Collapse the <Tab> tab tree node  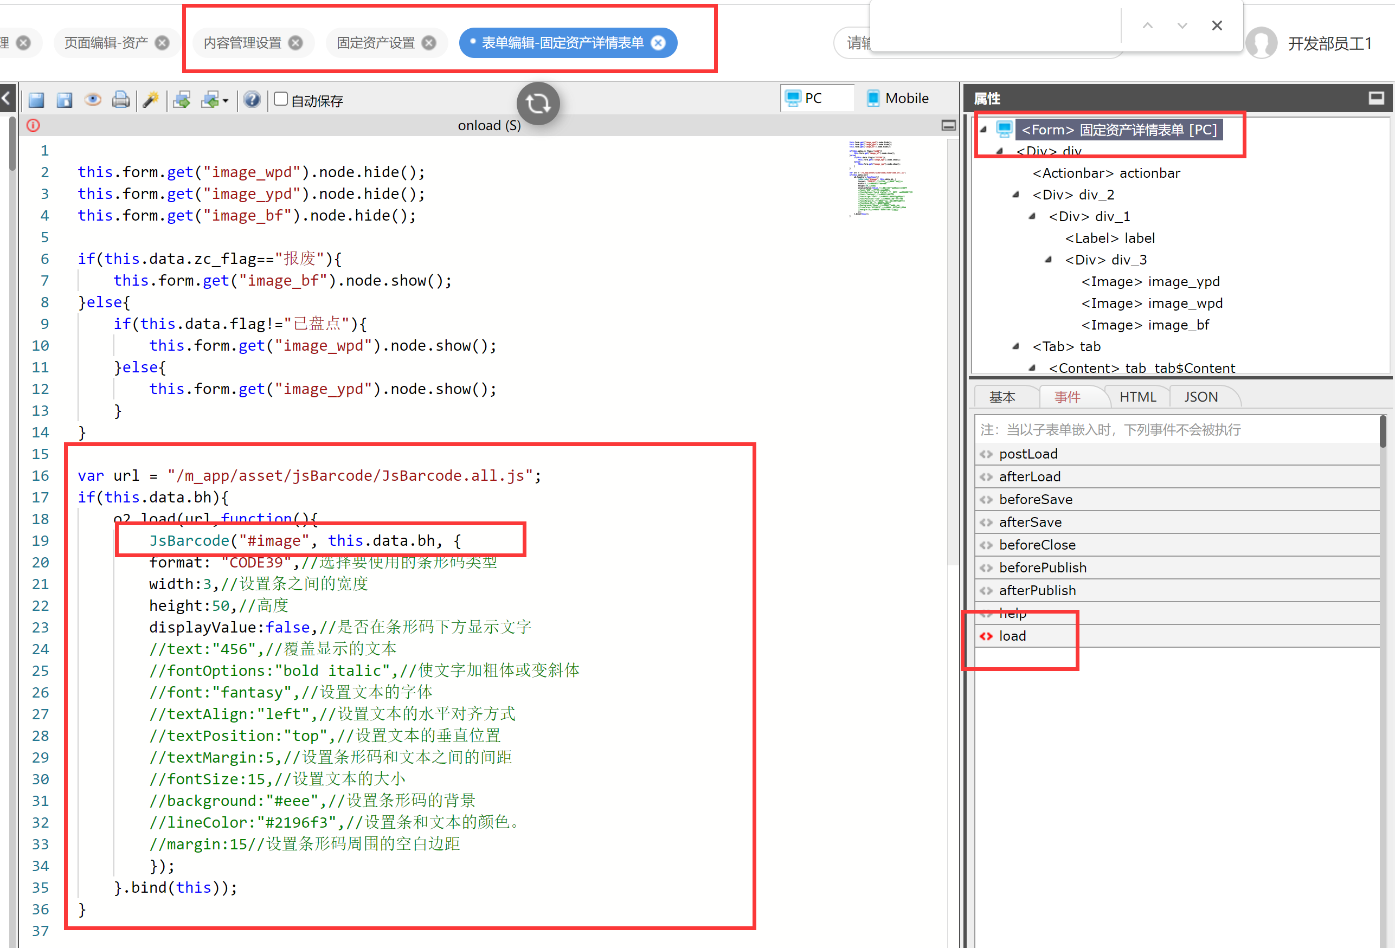(x=1015, y=346)
